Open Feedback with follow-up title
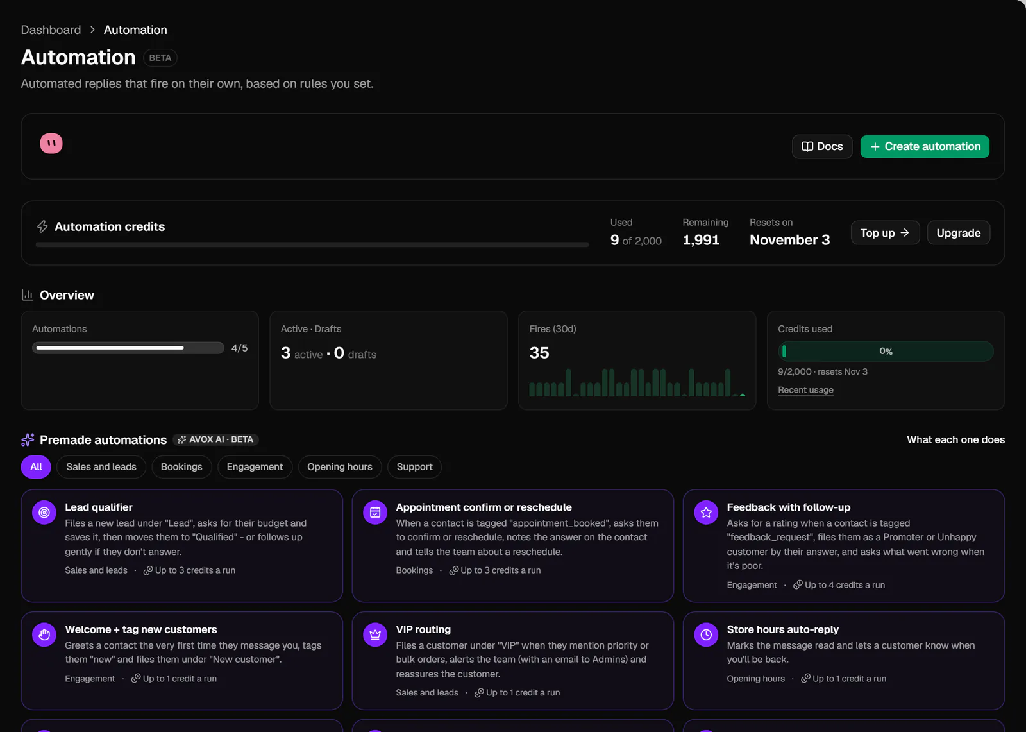This screenshot has width=1026, height=732. (x=789, y=507)
